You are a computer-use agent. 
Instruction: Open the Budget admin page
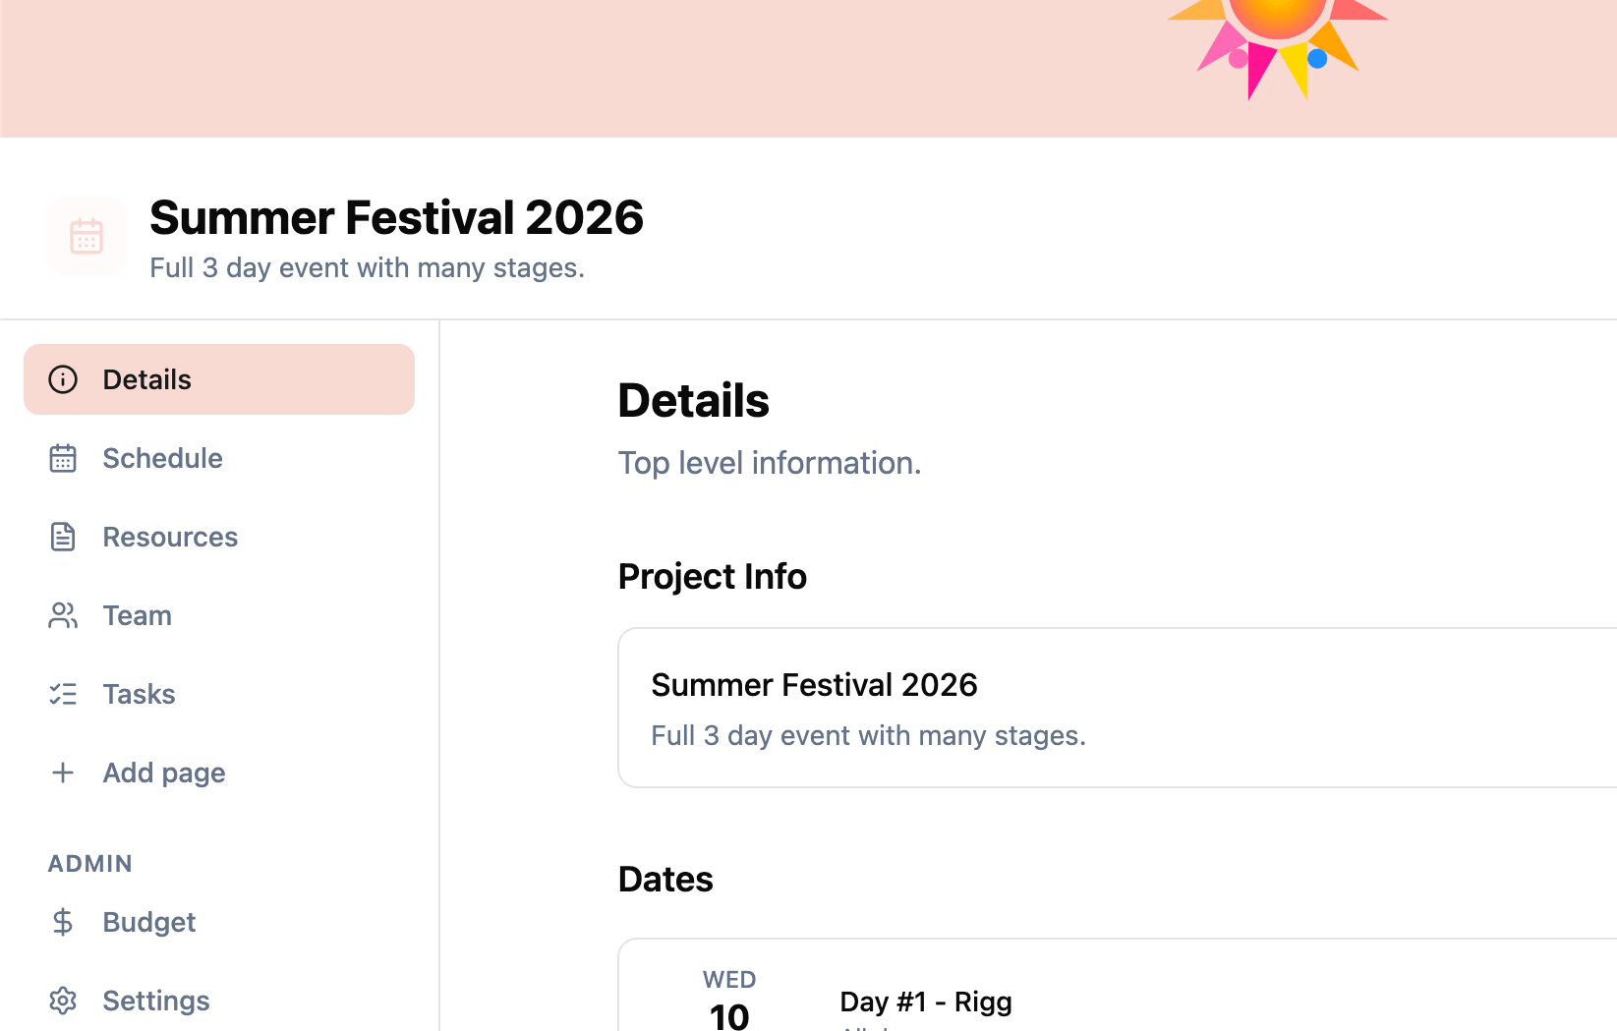click(149, 922)
